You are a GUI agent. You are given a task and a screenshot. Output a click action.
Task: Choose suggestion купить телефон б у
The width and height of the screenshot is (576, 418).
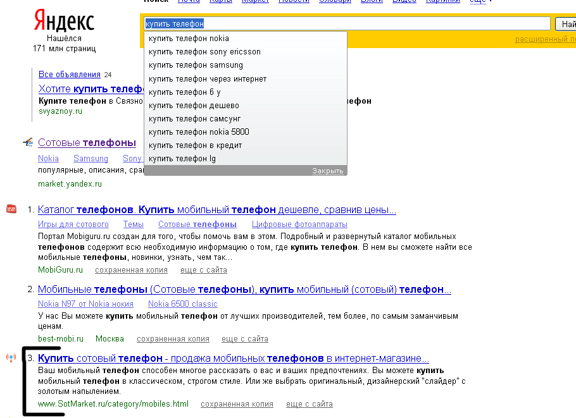(246, 92)
